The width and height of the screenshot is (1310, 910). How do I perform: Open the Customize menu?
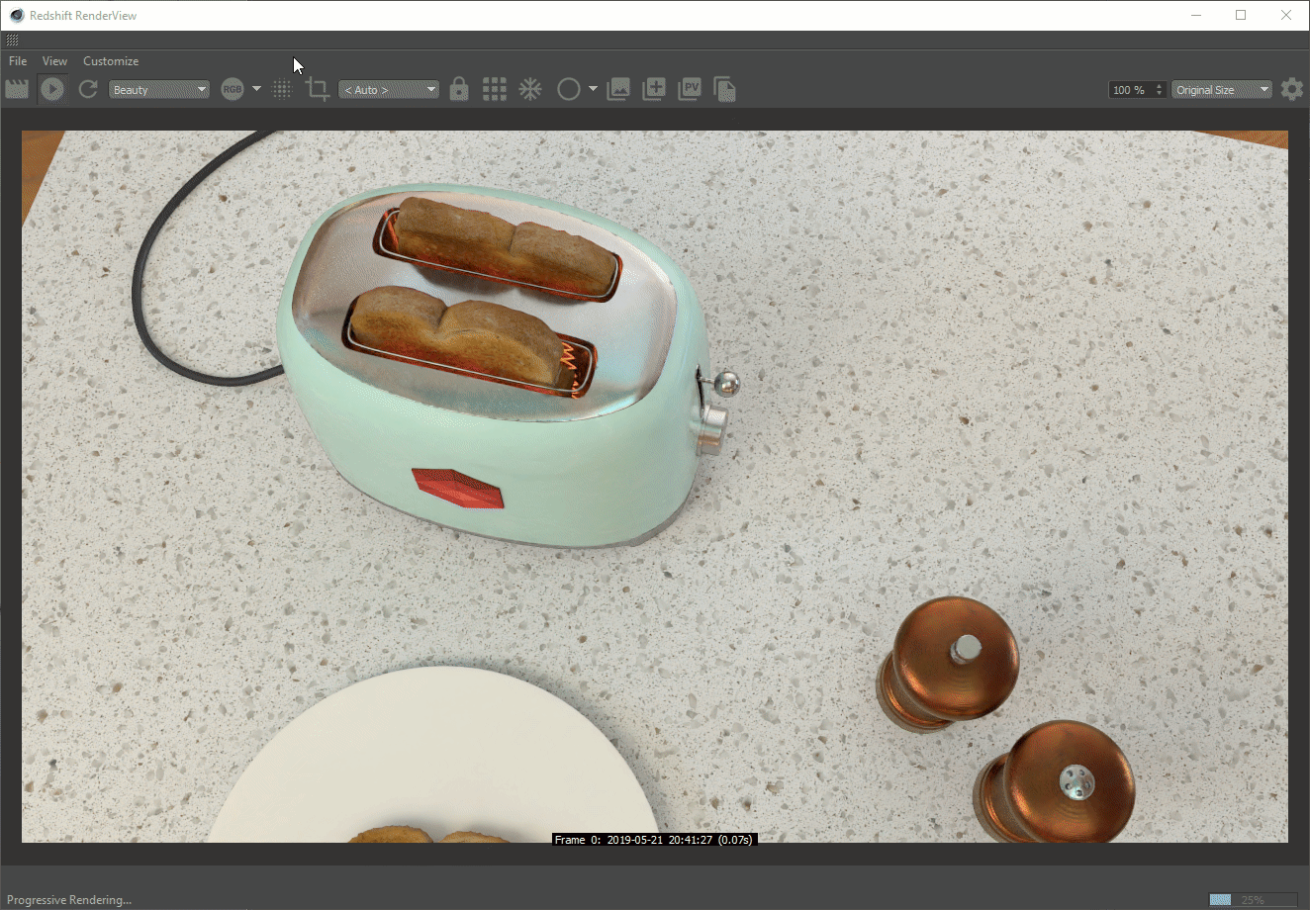111,61
